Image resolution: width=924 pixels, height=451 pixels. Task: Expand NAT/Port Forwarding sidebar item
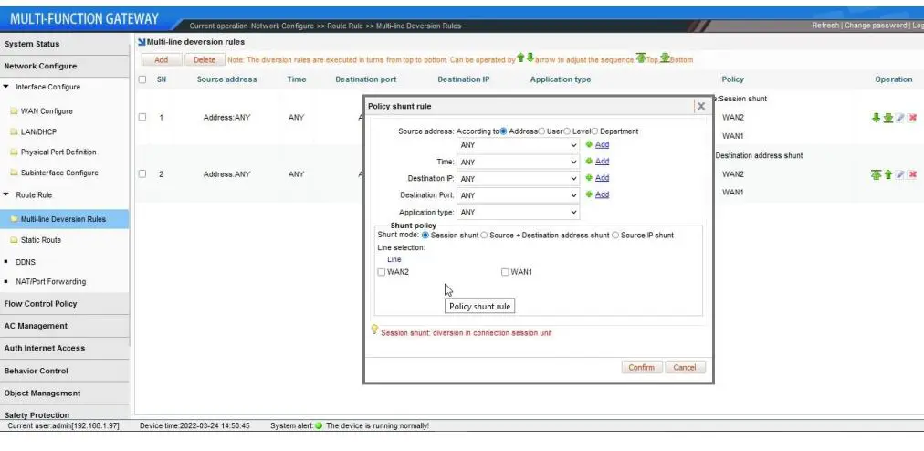coord(51,282)
